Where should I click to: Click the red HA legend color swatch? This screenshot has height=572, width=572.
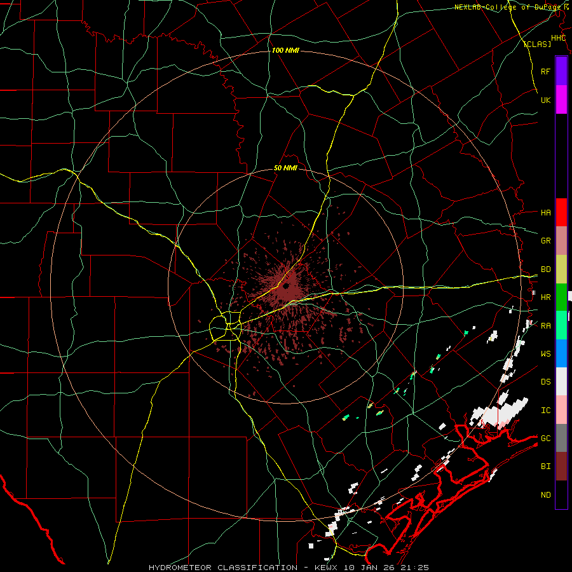(561, 212)
